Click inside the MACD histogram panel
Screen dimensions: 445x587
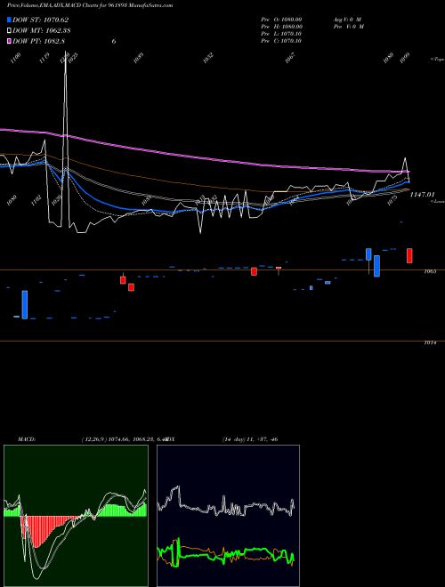[76, 516]
